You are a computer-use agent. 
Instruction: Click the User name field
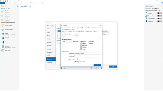point(87,53)
